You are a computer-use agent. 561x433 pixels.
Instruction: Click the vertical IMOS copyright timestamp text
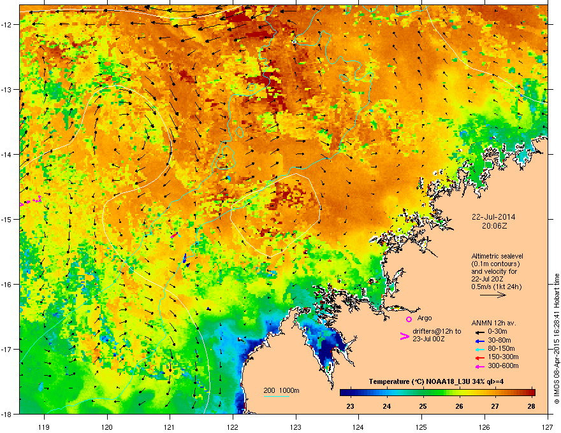[x=557, y=339]
